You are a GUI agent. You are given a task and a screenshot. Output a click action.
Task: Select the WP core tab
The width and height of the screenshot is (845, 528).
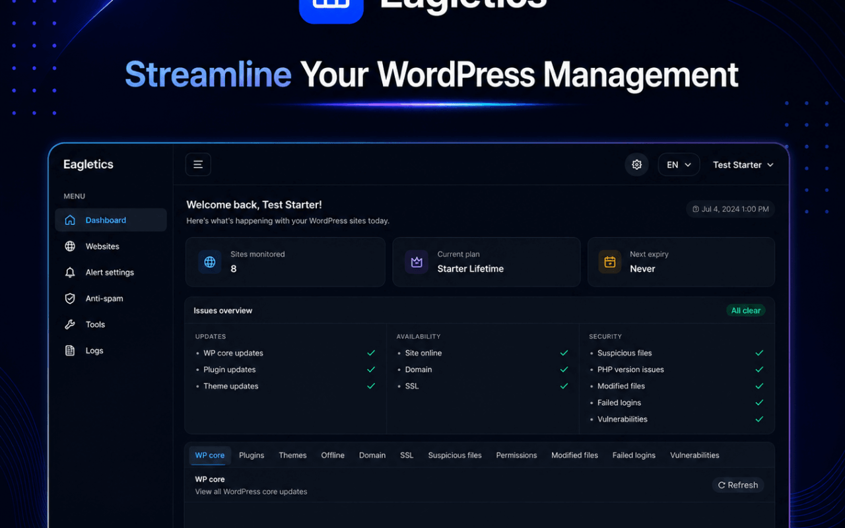click(x=210, y=455)
